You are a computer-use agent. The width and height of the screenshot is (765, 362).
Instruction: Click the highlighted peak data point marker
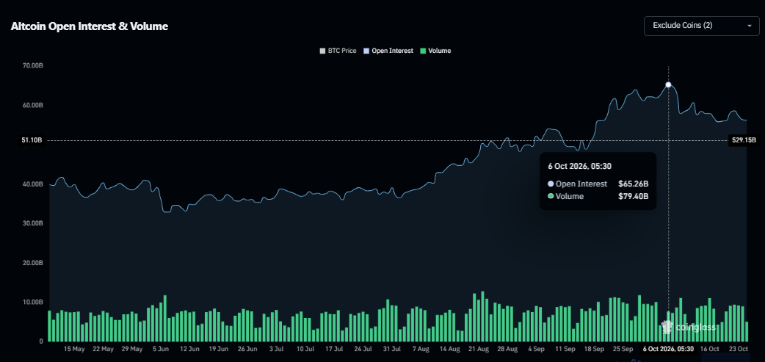[x=668, y=85]
